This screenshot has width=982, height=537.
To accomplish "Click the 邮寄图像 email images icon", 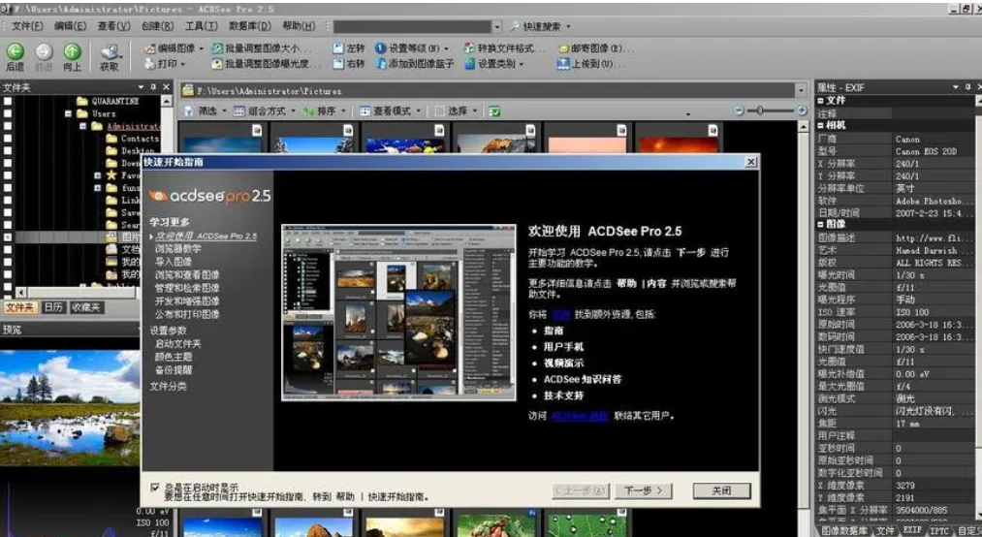I will [x=563, y=48].
